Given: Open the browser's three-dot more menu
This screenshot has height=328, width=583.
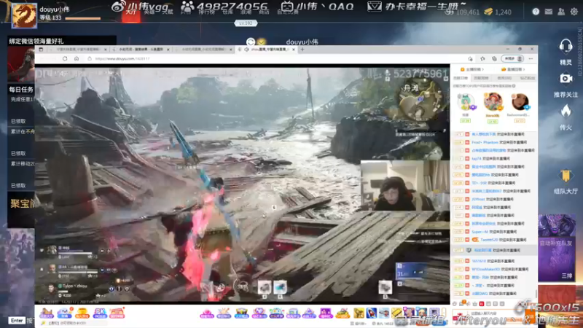Looking at the screenshot, I should 531,59.
